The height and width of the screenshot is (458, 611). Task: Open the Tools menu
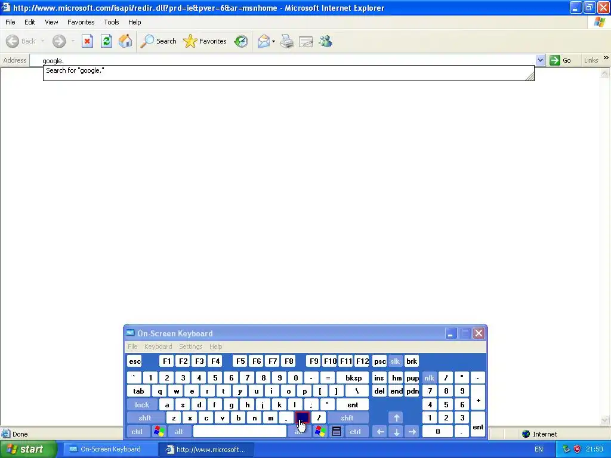coord(112,22)
